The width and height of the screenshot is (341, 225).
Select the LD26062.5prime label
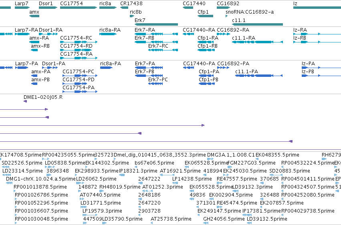pos(96,179)
